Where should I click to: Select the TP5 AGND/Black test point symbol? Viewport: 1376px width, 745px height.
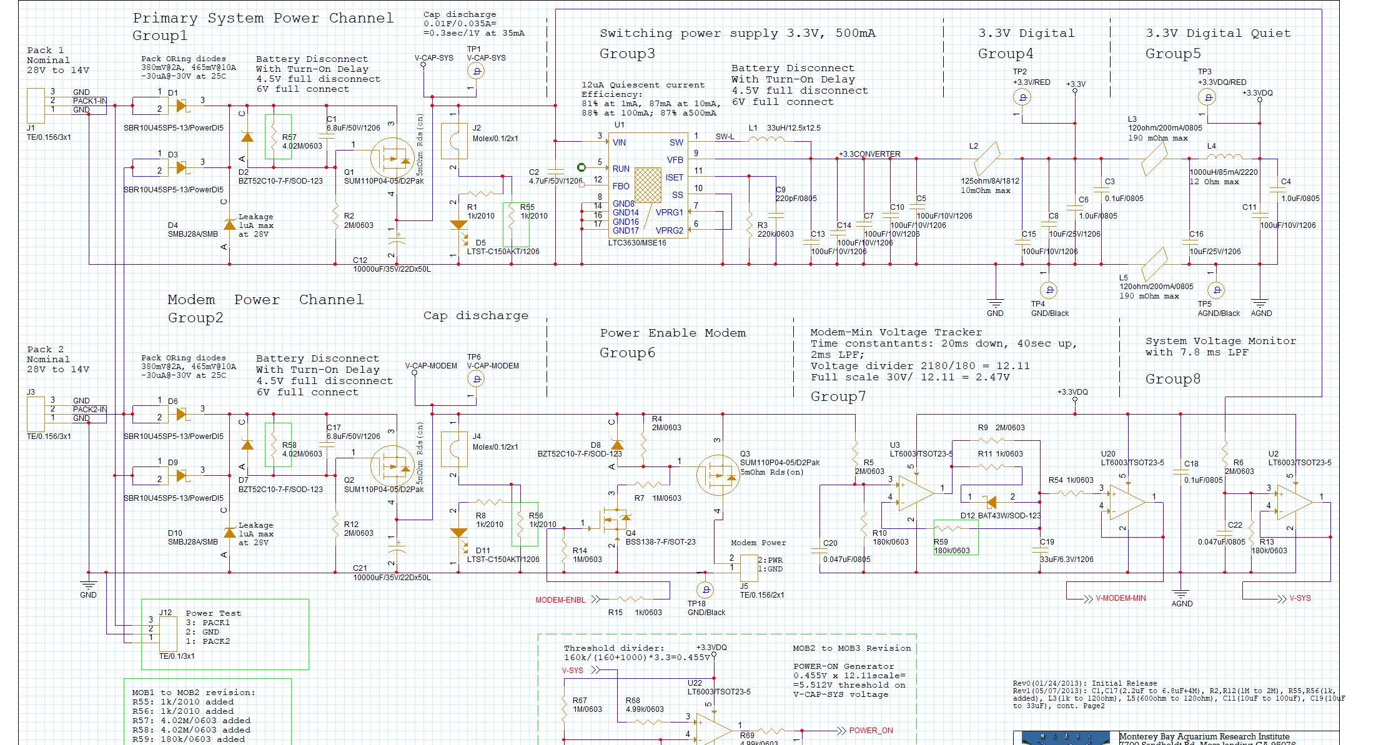point(1215,290)
